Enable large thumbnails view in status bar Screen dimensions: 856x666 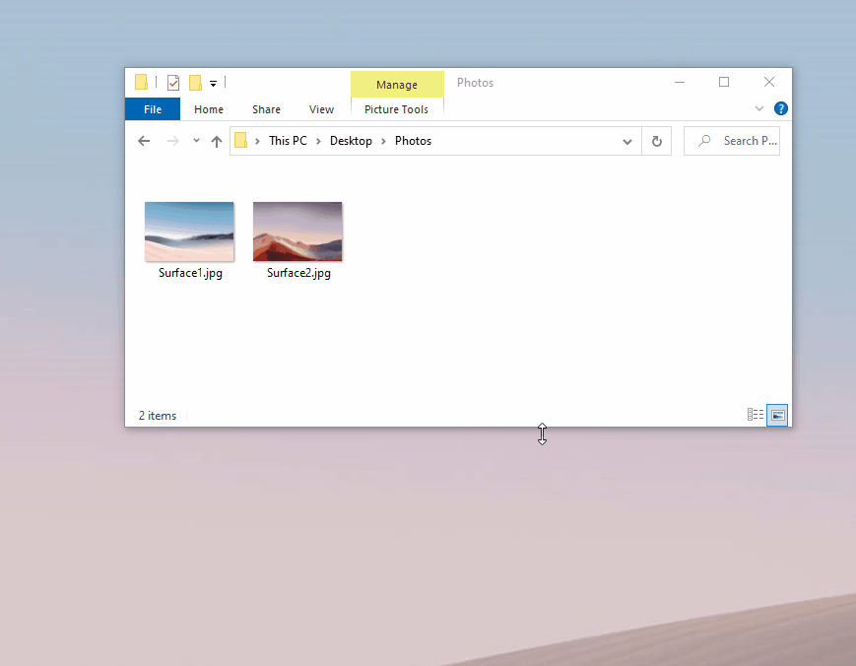tap(777, 415)
